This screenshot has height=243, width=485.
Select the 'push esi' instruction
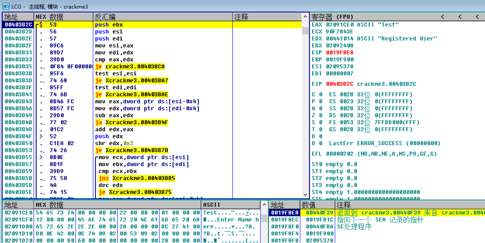point(109,32)
